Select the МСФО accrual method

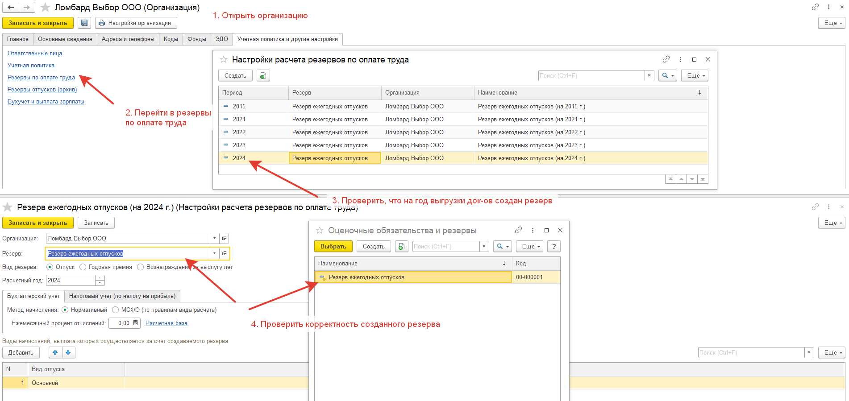[x=116, y=310]
